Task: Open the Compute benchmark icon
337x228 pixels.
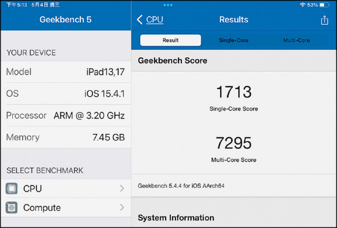Action: [x=12, y=208]
